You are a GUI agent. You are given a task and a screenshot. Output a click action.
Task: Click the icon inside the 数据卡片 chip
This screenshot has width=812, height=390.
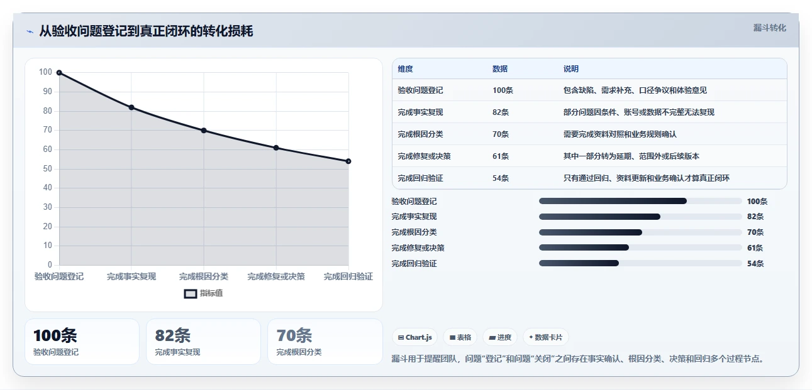[x=531, y=338]
